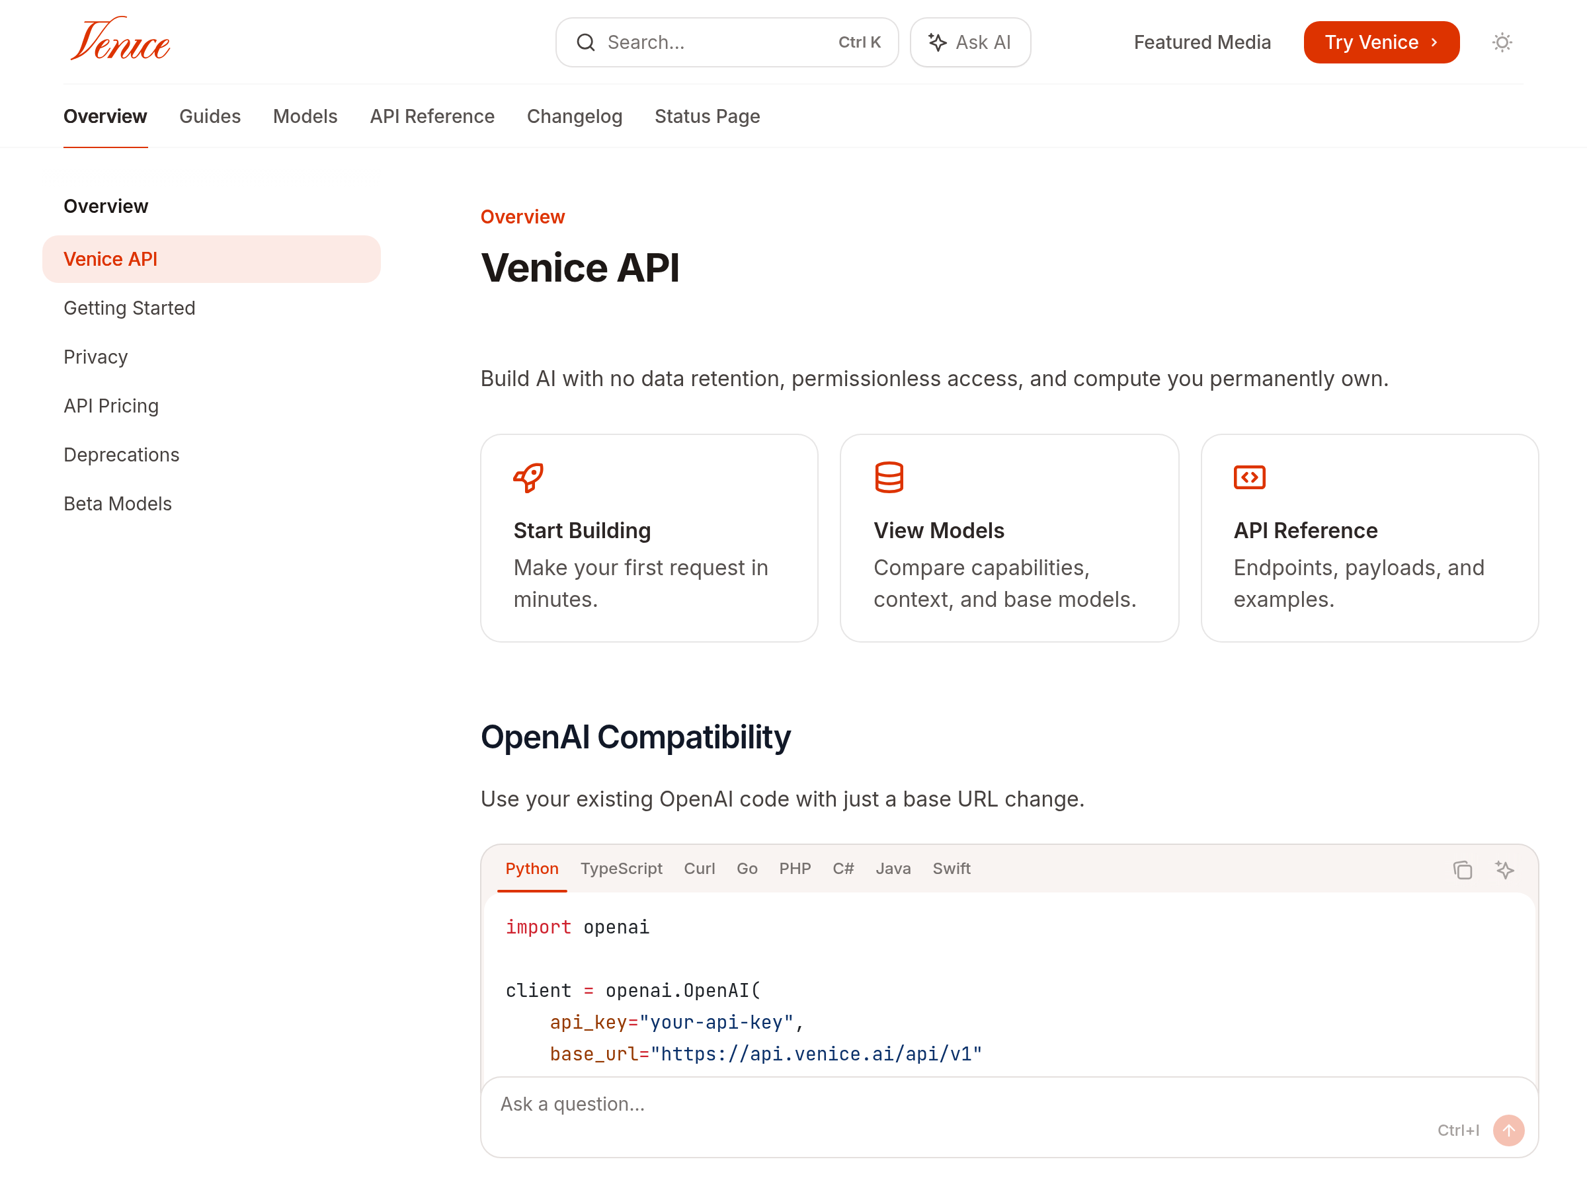This screenshot has height=1190, width=1587.
Task: Open API Pricing in the sidebar
Action: pos(111,406)
